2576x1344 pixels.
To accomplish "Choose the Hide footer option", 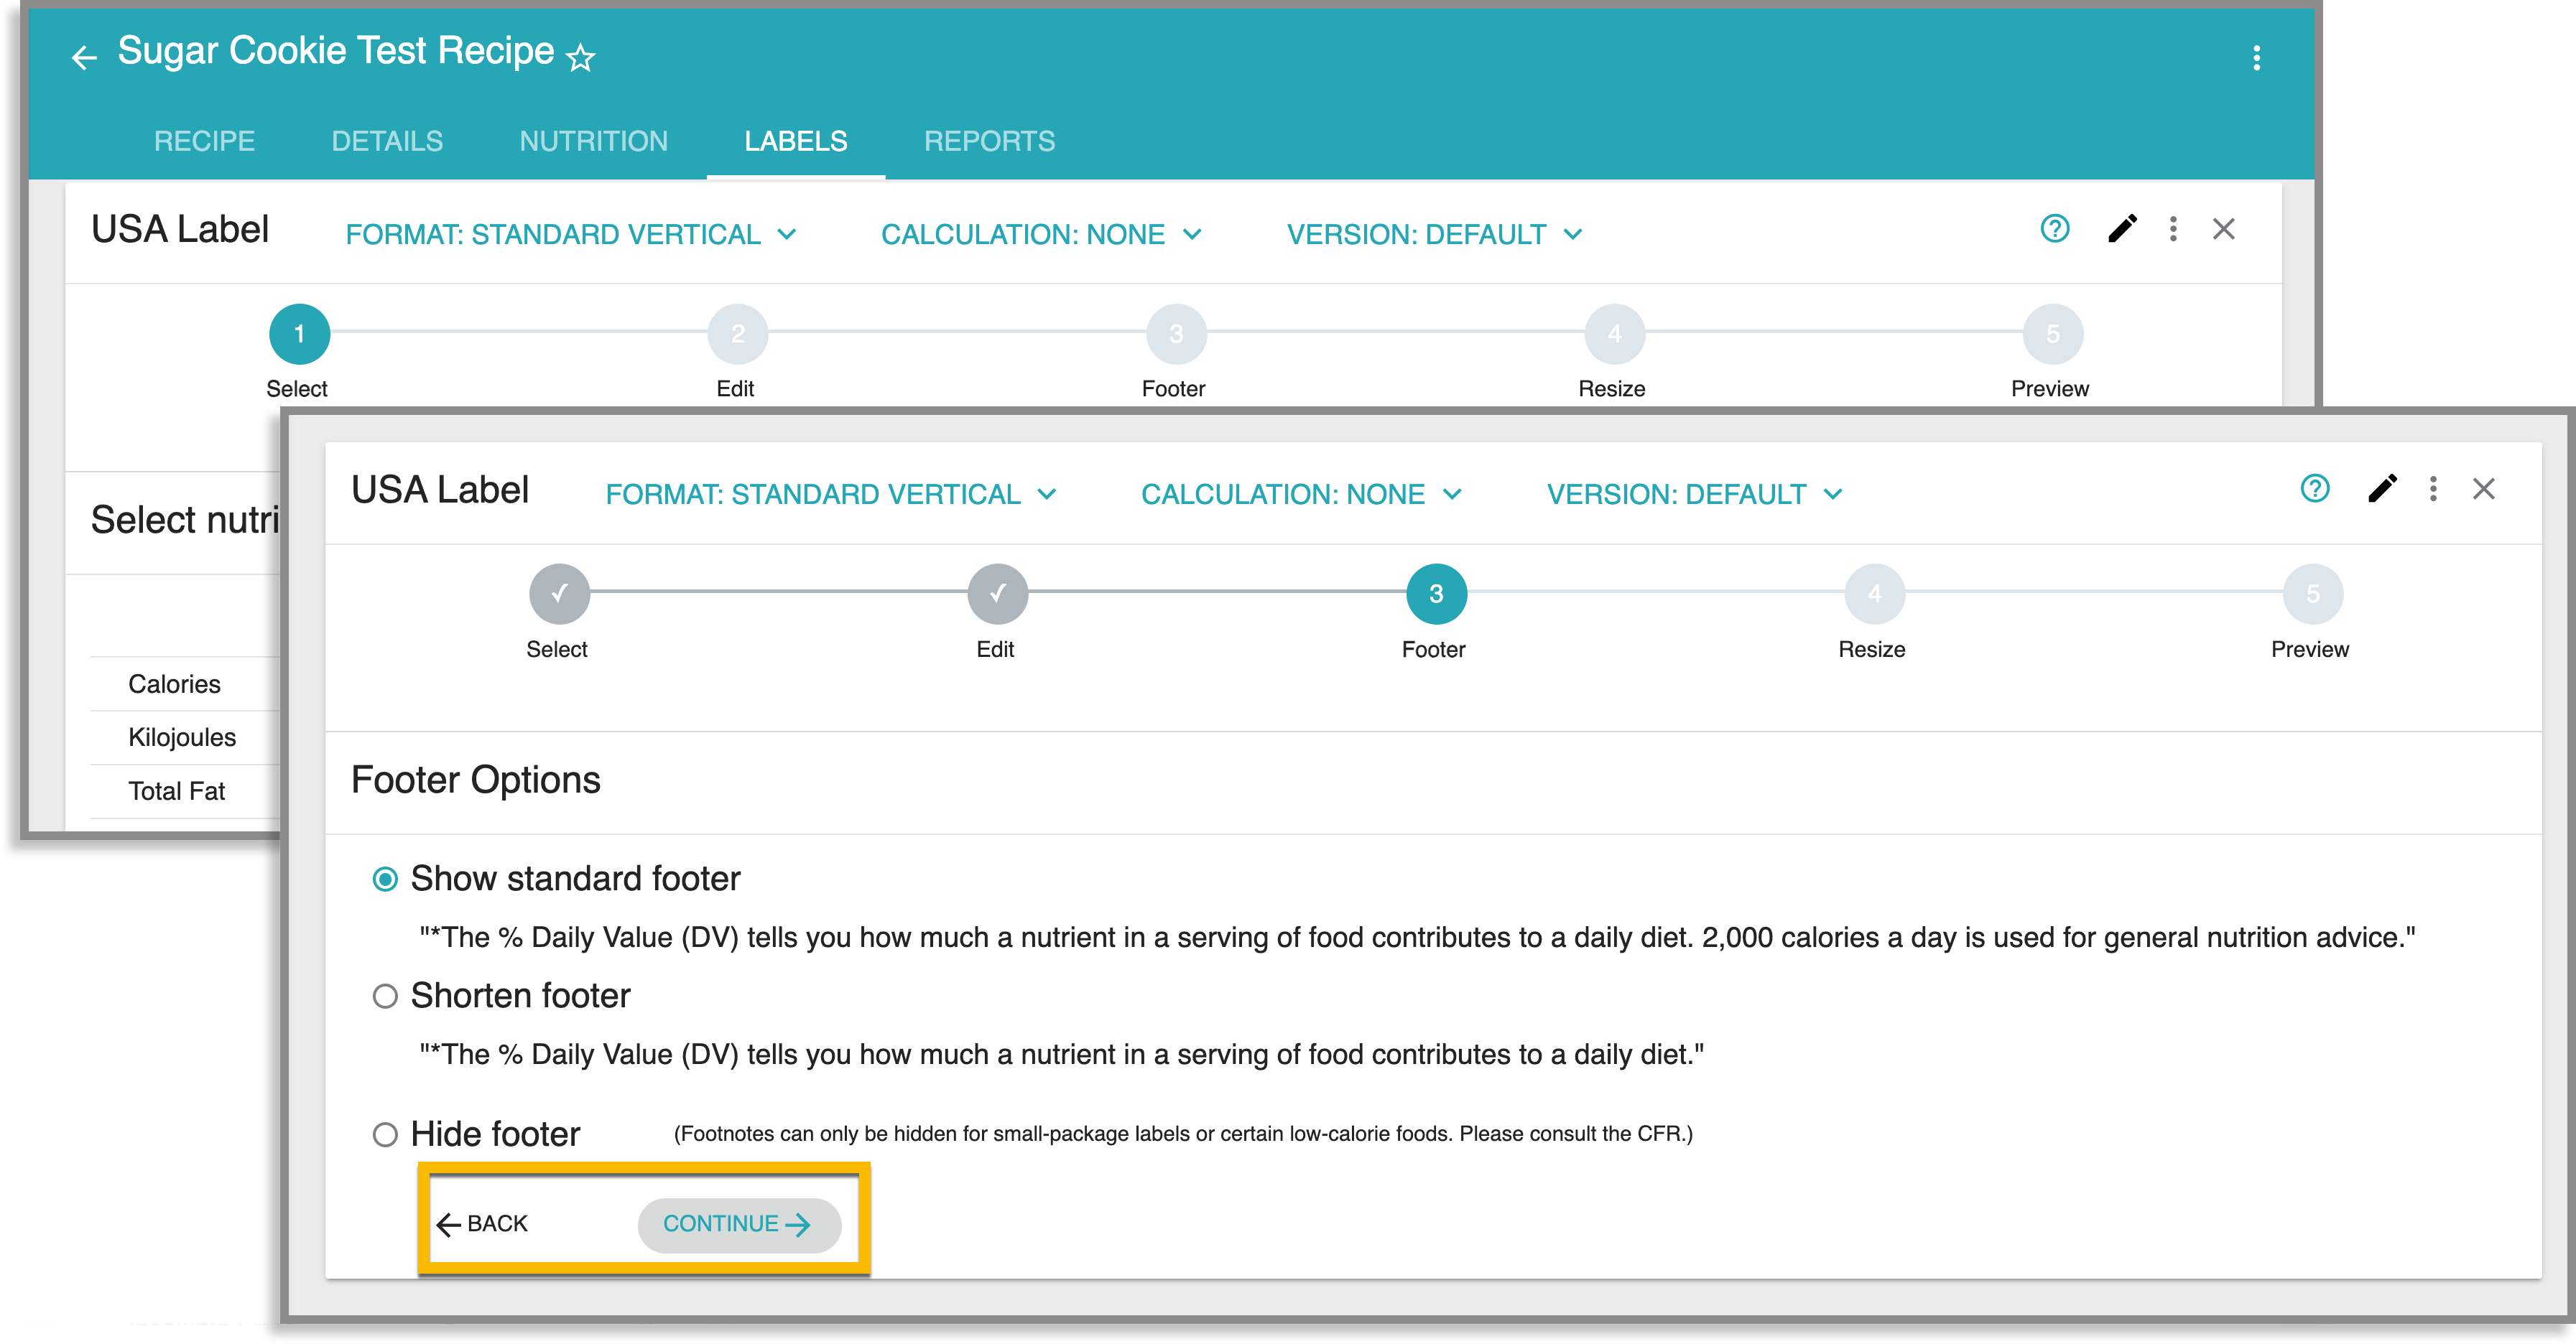I will click(x=385, y=1134).
